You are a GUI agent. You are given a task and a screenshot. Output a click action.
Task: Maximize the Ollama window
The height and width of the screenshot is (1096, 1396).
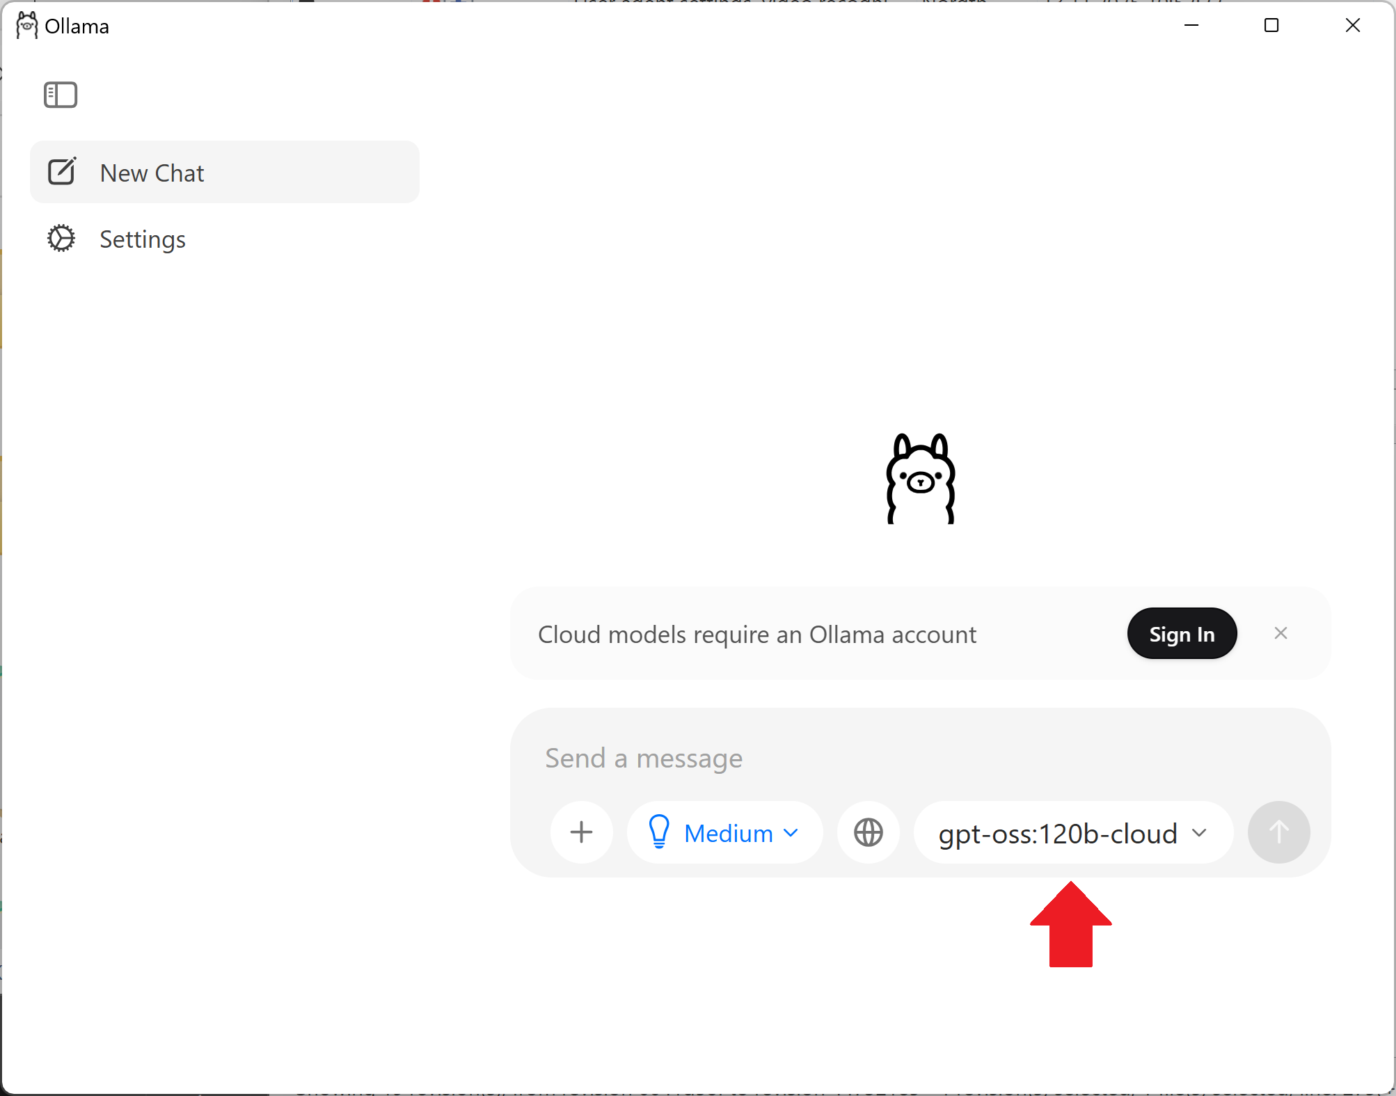coord(1271,26)
